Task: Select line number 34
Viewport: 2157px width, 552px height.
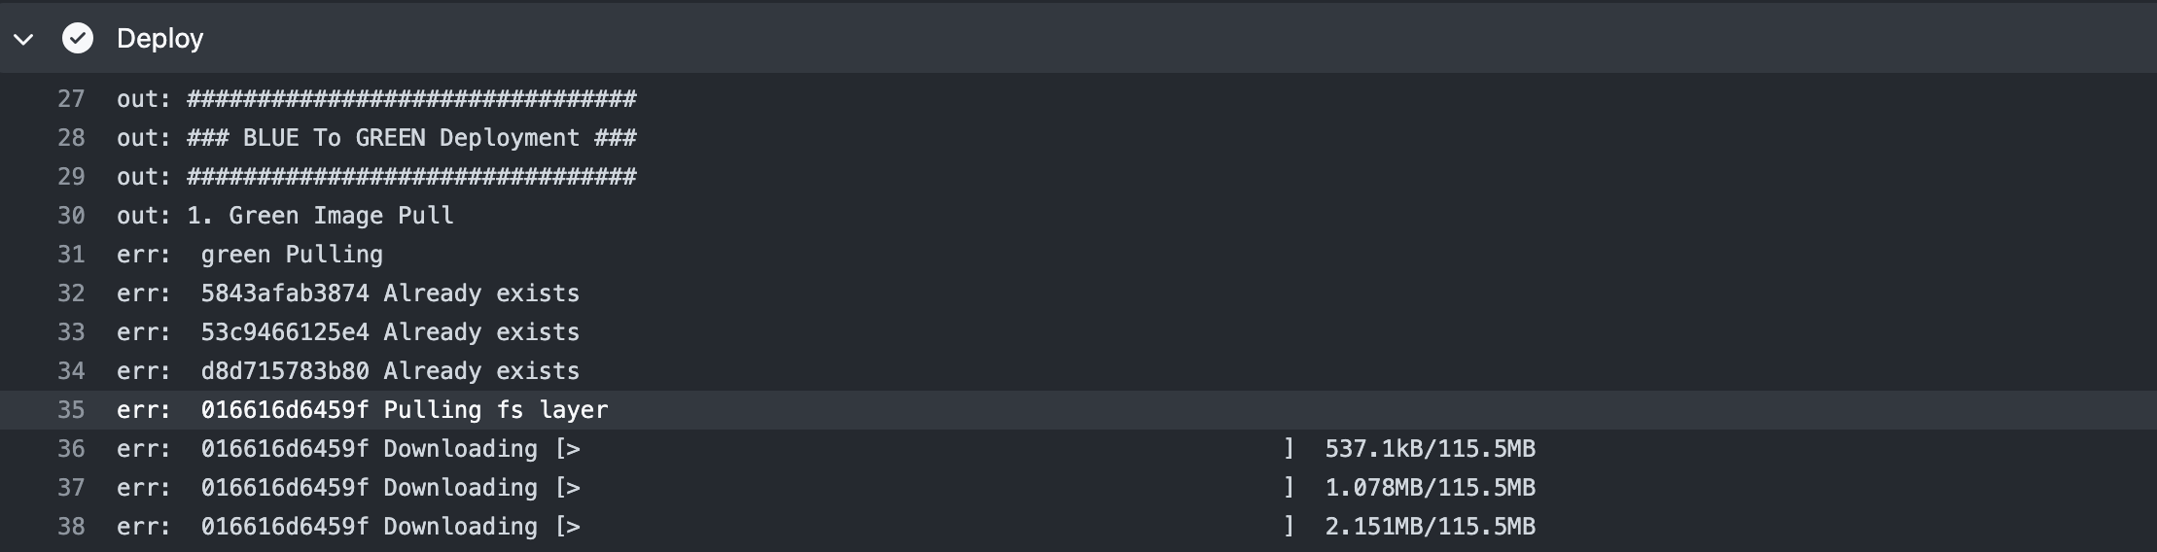Action: click(71, 371)
